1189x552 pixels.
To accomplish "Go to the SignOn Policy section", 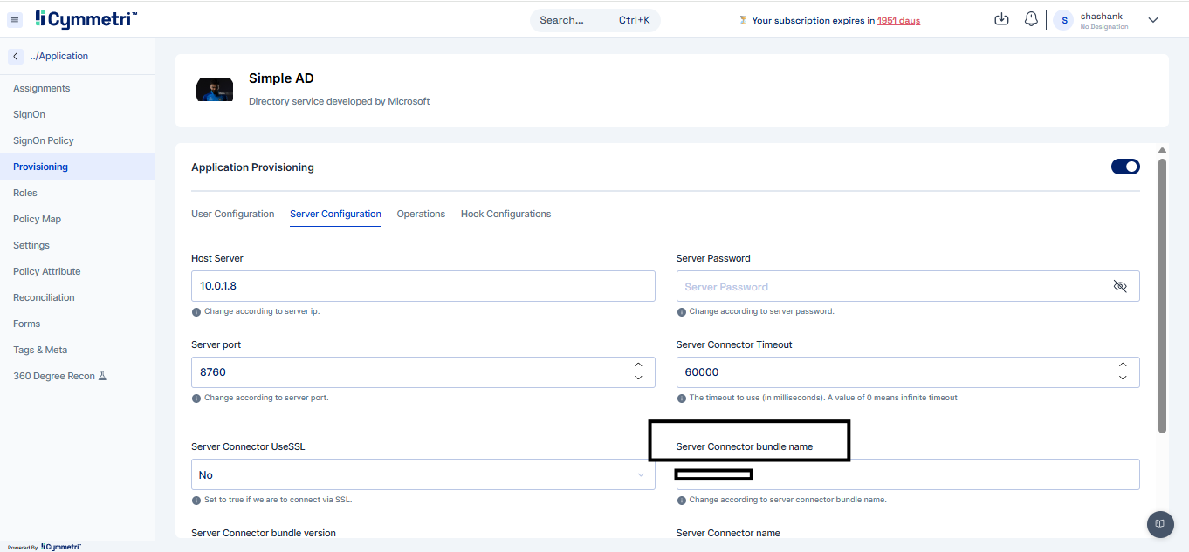I will [x=77, y=140].
